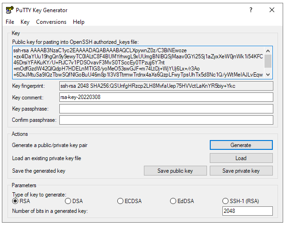Click the public key scroll down arrow
The width and height of the screenshot is (285, 225).
point(268,74)
